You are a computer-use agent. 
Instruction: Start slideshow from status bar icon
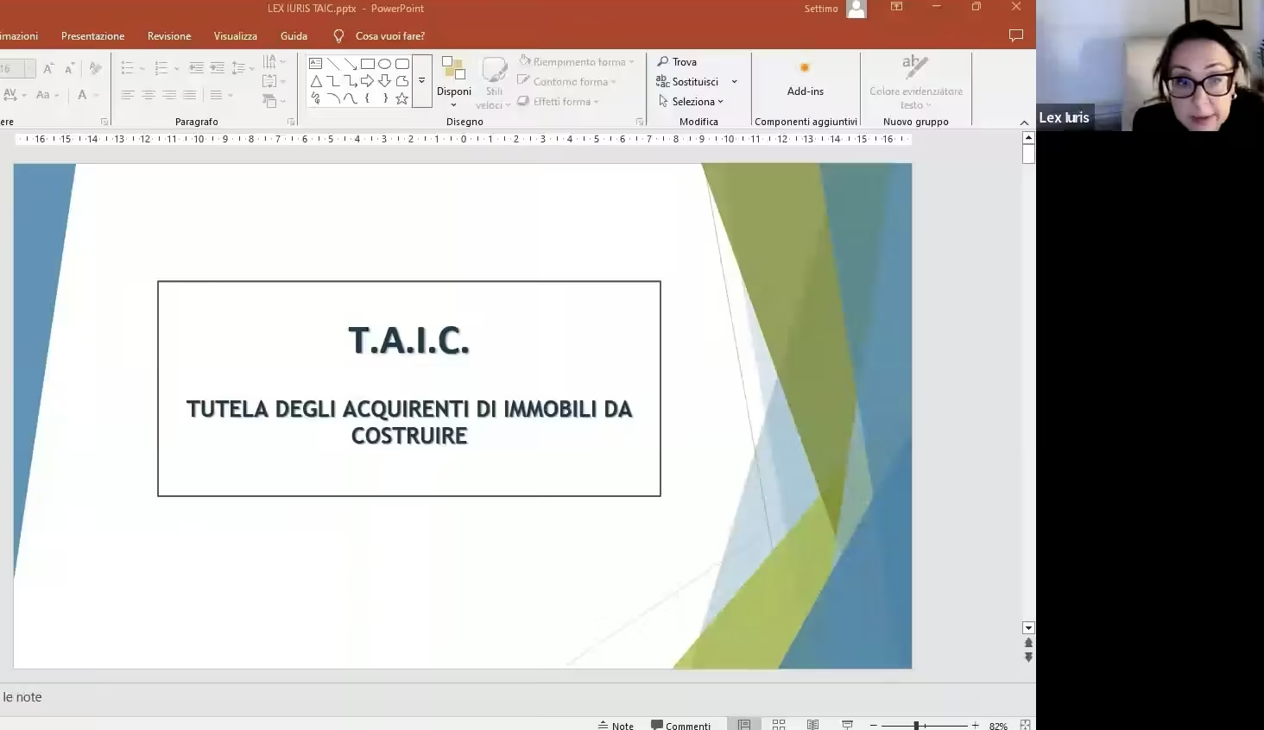pyautogui.click(x=847, y=725)
